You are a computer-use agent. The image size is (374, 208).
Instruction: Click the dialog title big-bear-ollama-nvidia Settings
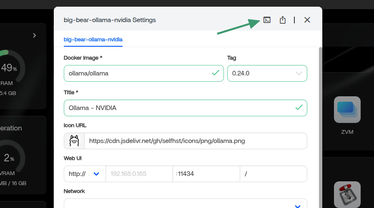tap(110, 20)
